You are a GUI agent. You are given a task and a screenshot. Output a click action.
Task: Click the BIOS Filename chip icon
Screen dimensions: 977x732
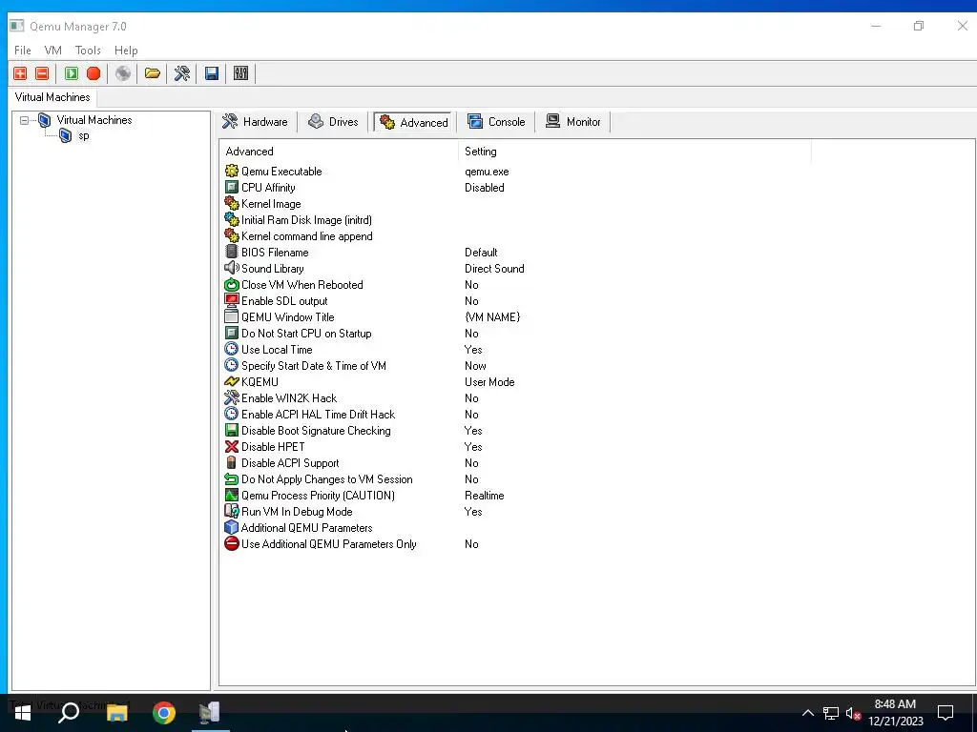click(x=231, y=252)
